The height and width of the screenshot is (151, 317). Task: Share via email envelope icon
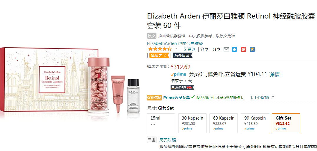(x=226, y=49)
